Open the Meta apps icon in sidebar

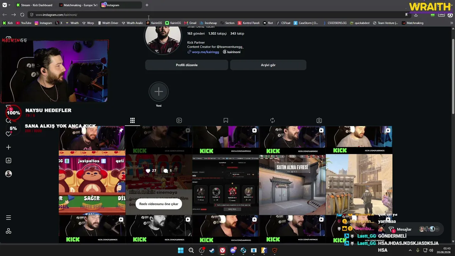[x=9, y=231]
